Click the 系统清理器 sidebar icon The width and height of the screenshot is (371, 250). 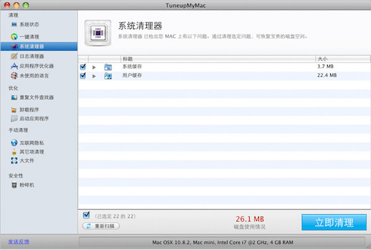point(14,46)
